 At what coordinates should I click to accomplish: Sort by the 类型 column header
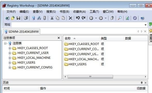112,38
